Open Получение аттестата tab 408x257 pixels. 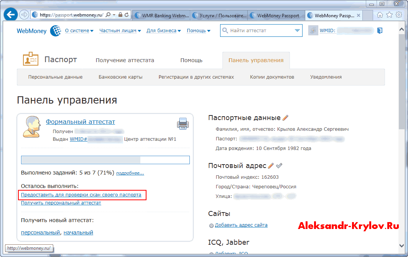tap(125, 60)
